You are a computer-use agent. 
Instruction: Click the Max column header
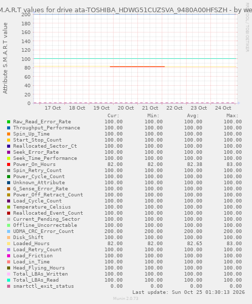click(232, 116)
